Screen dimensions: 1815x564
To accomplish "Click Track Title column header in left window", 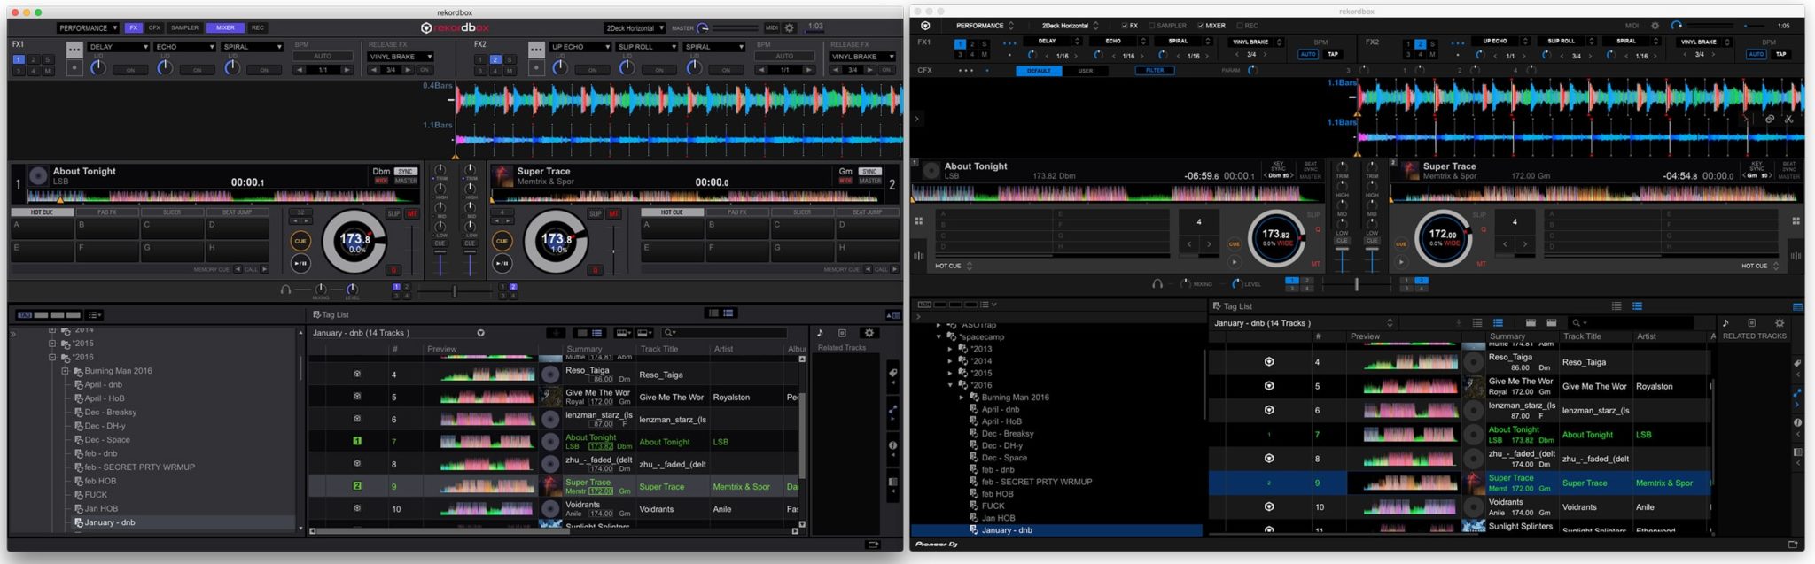I will (x=658, y=349).
